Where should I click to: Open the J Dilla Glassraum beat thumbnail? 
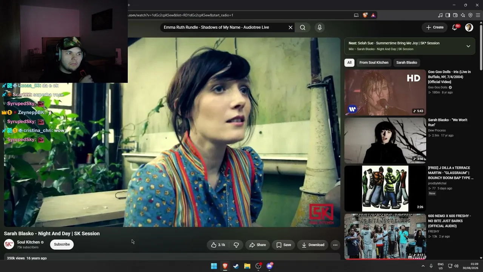click(385, 189)
